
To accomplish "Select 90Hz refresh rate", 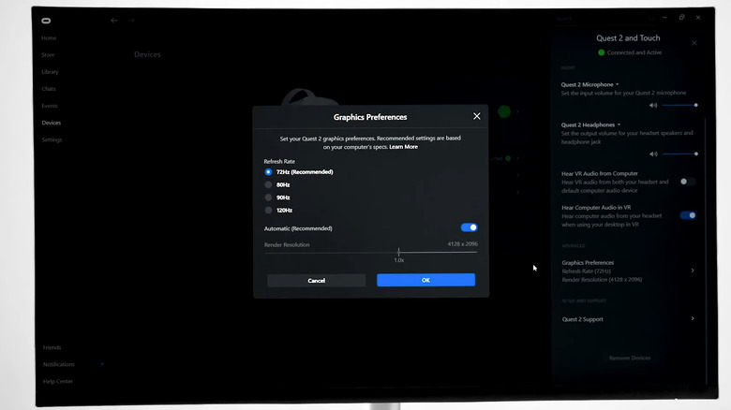I will (x=268, y=198).
